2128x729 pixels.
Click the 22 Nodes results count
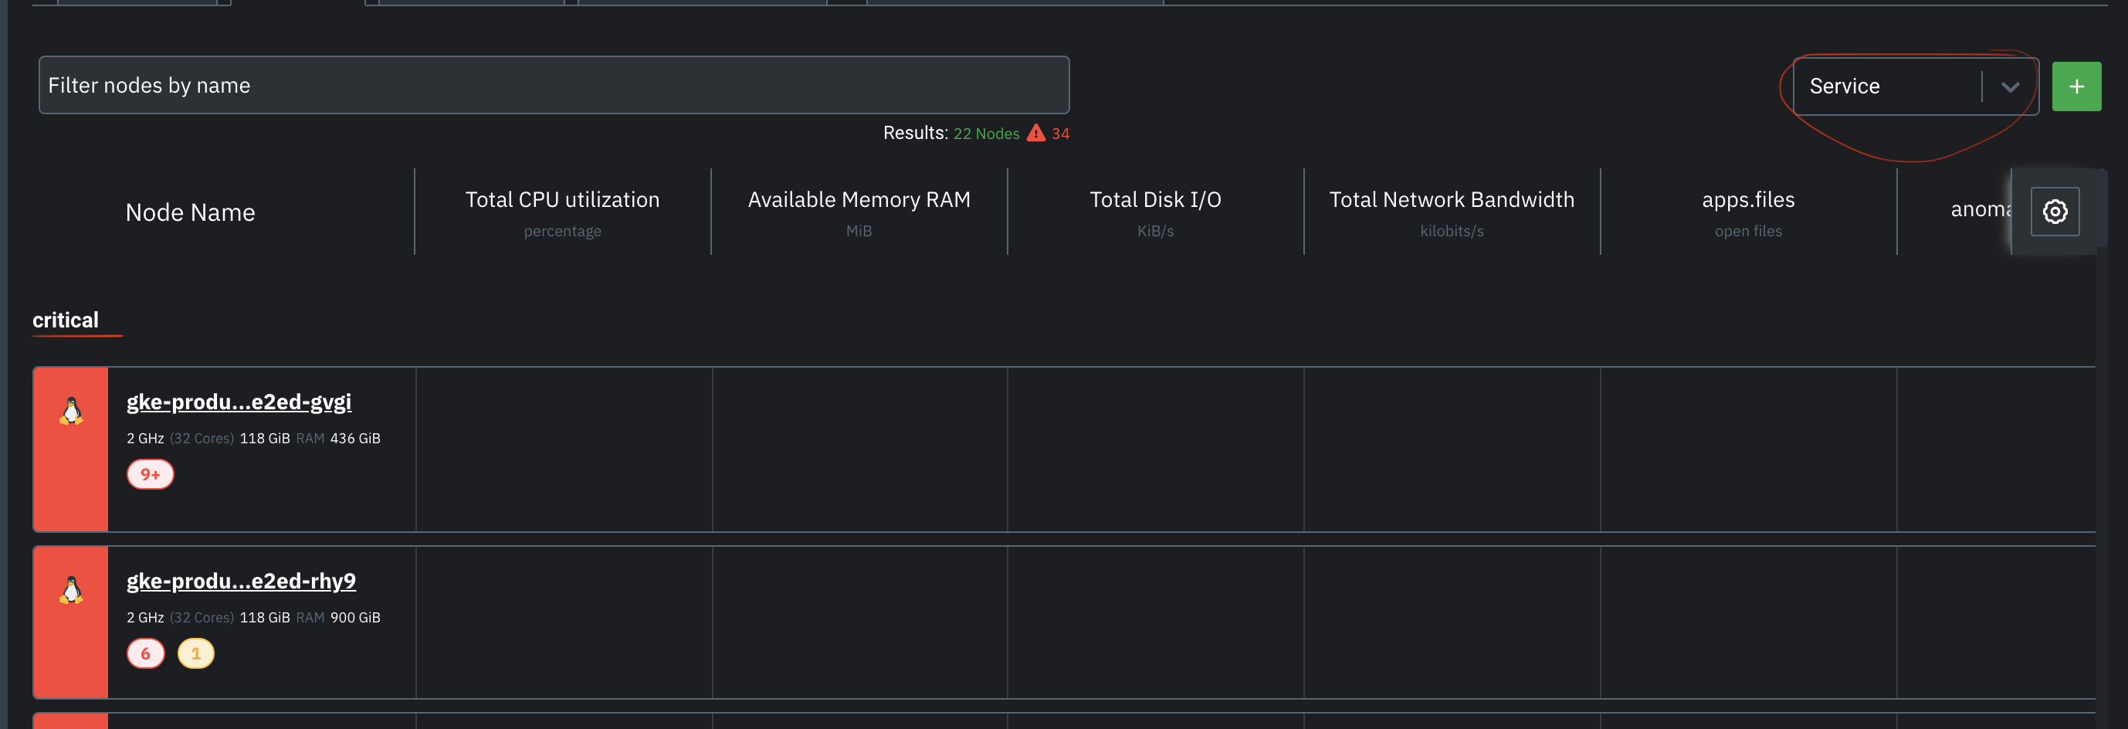click(986, 132)
